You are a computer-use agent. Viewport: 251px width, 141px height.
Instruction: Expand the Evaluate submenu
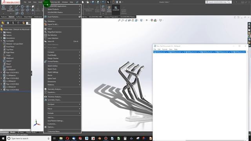[x=62, y=113]
